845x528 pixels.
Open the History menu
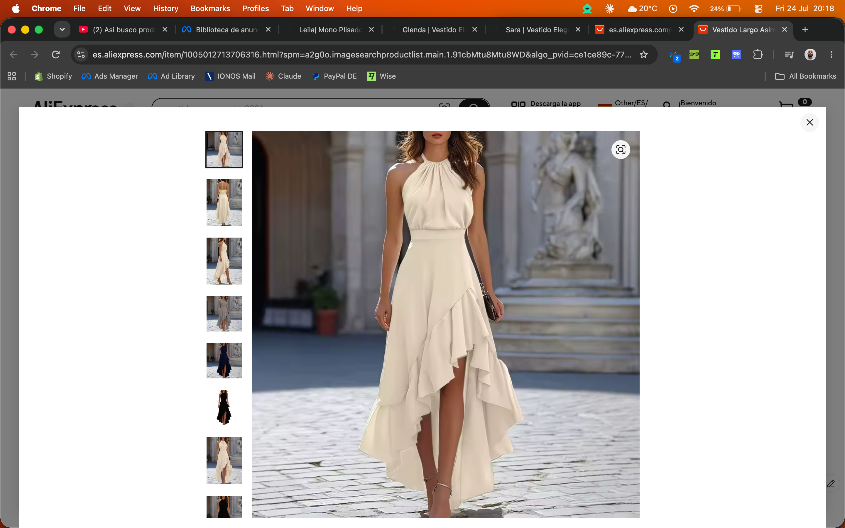tap(165, 9)
